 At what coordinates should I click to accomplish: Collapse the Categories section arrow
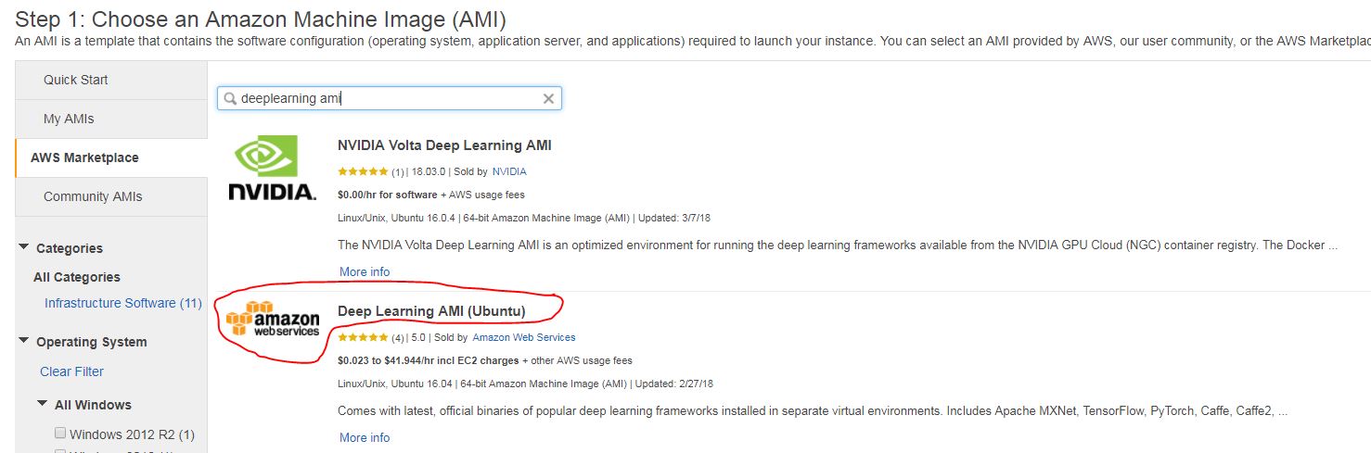click(x=23, y=247)
